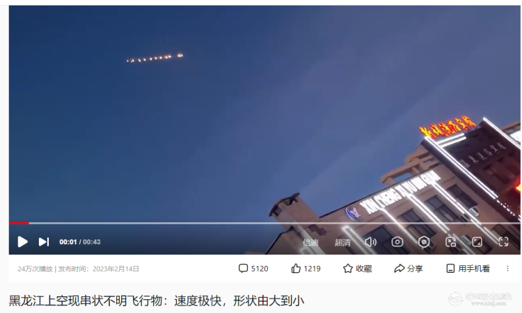This screenshot has width=522, height=313.
Task: Toggle web-page fullscreen mode
Action: [477, 242]
